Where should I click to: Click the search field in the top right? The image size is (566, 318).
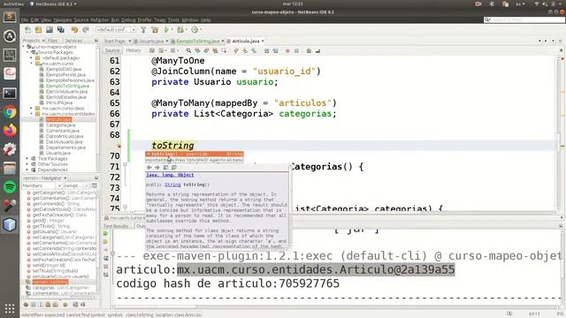524,19
